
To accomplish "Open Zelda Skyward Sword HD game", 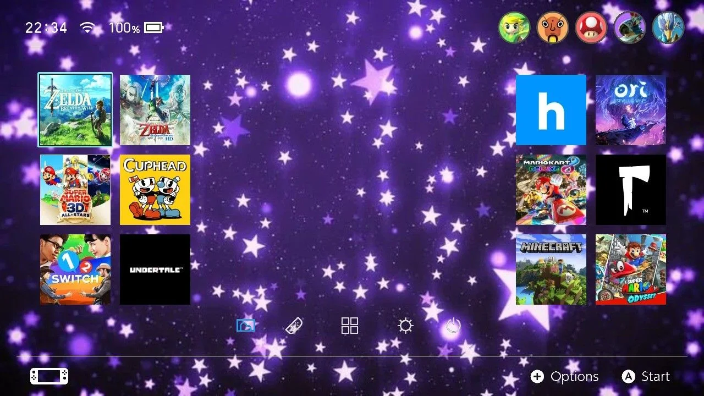I will (155, 110).
